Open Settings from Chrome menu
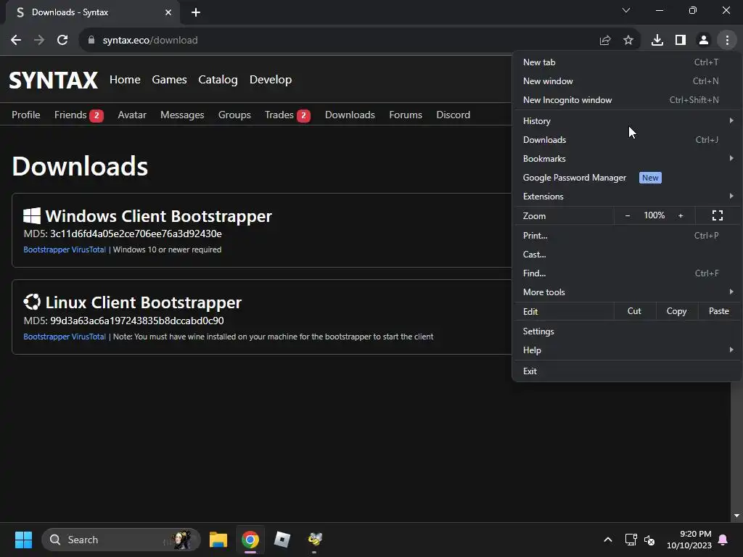Image resolution: width=743 pixels, height=557 pixels. tap(627, 331)
